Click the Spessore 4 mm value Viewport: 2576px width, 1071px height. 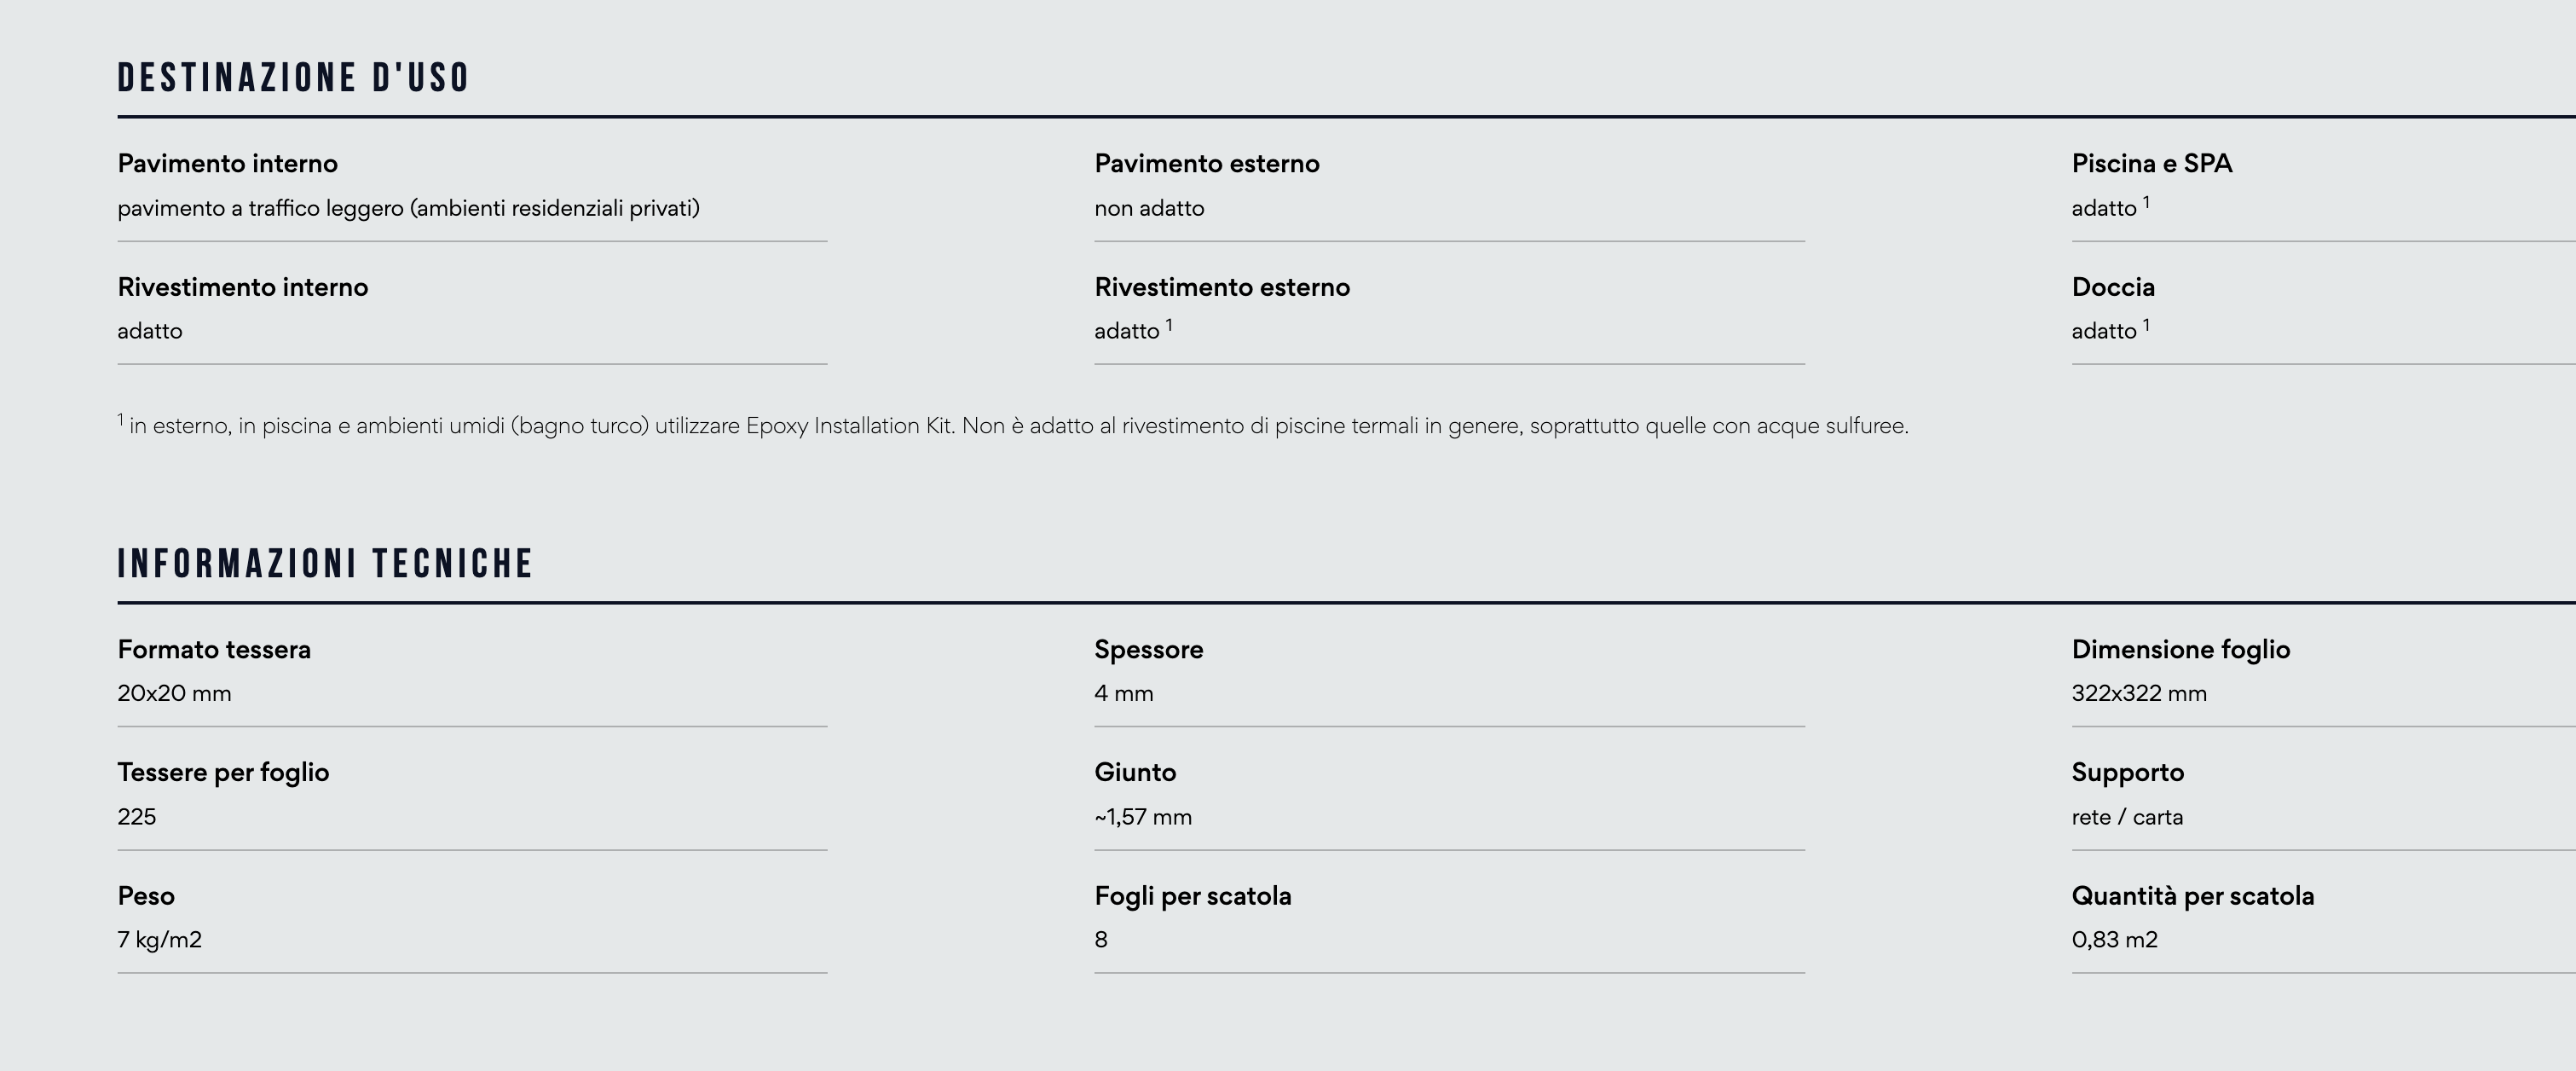point(1124,694)
